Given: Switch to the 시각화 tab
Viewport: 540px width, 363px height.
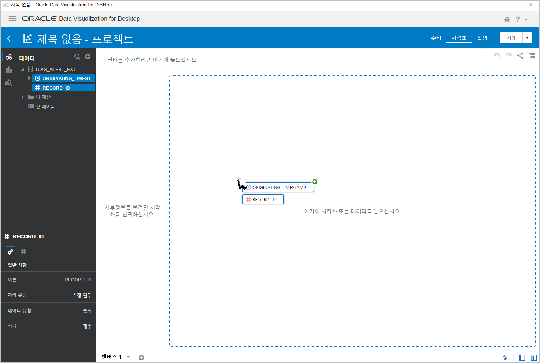Looking at the screenshot, I should click(459, 38).
